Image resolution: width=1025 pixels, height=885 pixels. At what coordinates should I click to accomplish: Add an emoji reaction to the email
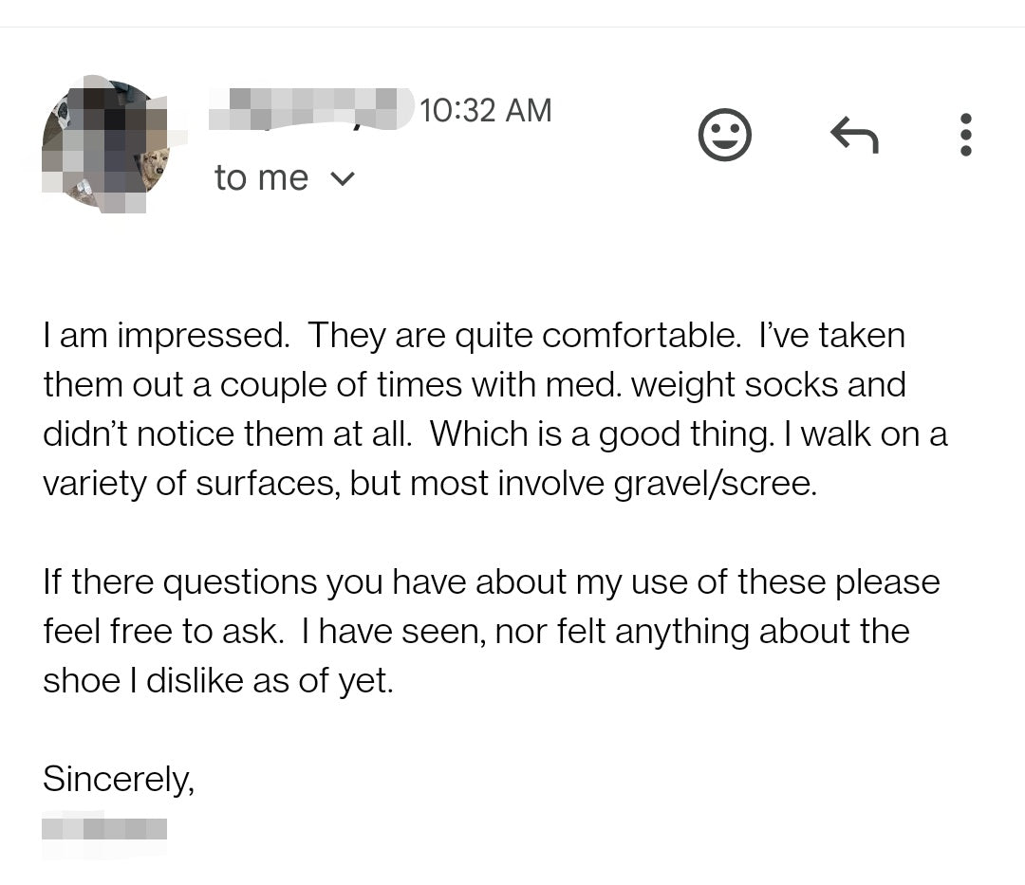pyautogui.click(x=724, y=135)
